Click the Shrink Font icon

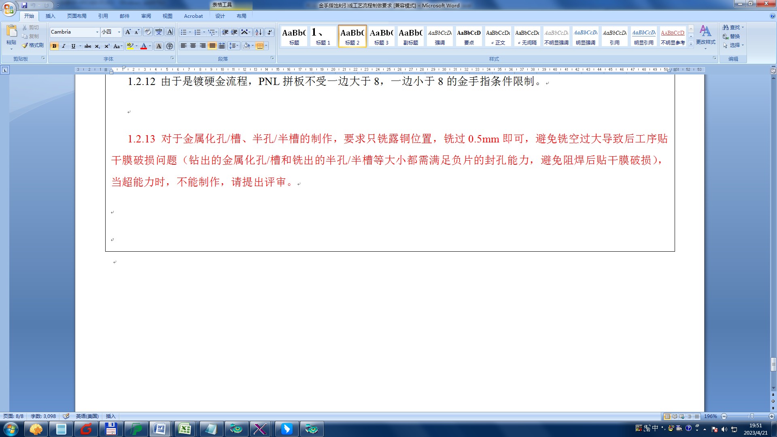(137, 32)
